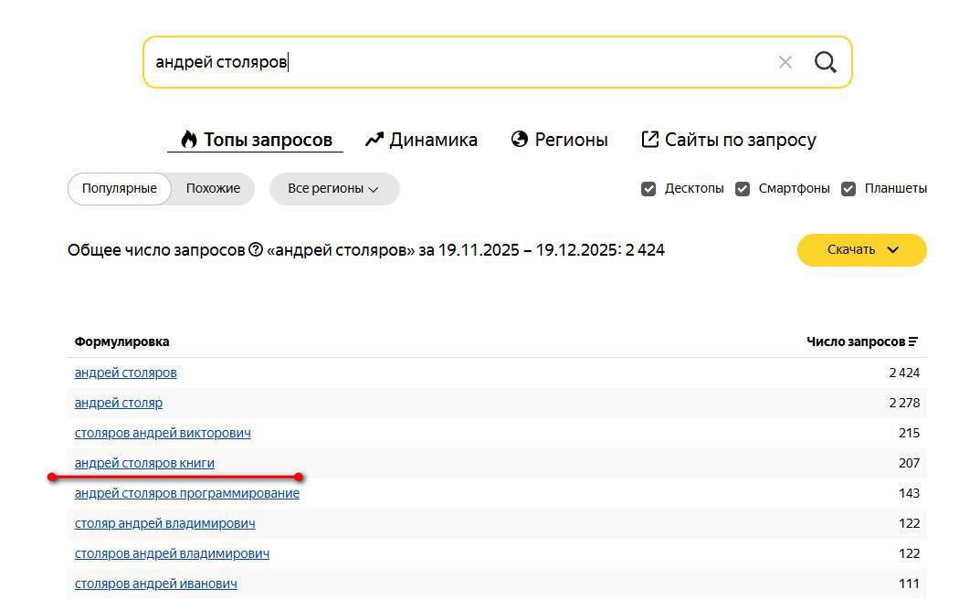Select the Топы запросов tab
Viewport: 959px width, 599px height.
(x=256, y=140)
